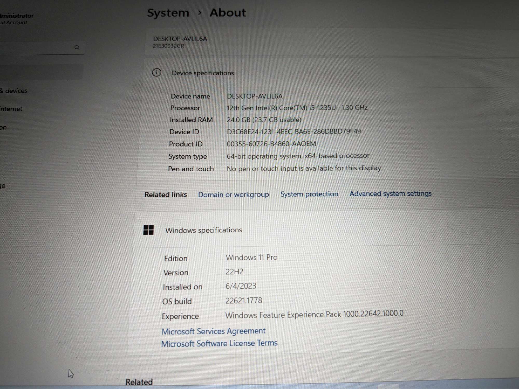Open Microsoft Software License Terms link
The width and height of the screenshot is (519, 389).
[219, 343]
